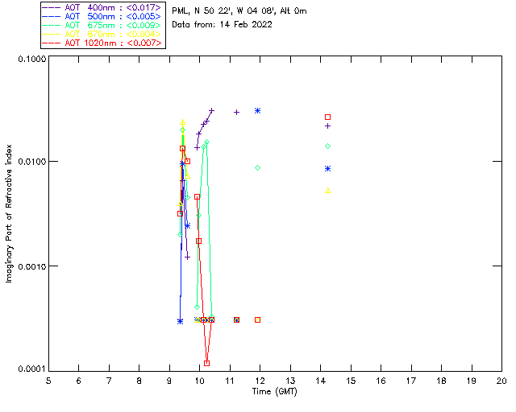
Task: Click the "AOT 1020nm : <0.007>" legend entry
Action: click(x=102, y=43)
